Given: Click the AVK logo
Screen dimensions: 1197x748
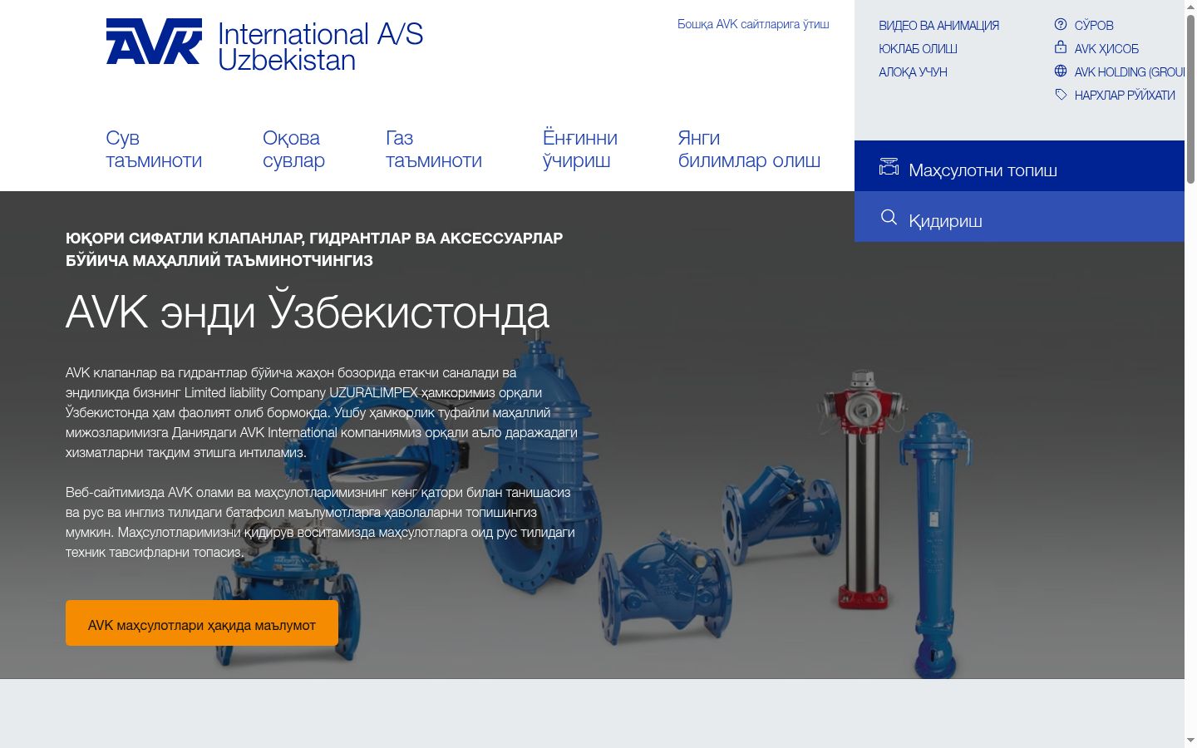Looking at the screenshot, I should [x=154, y=42].
